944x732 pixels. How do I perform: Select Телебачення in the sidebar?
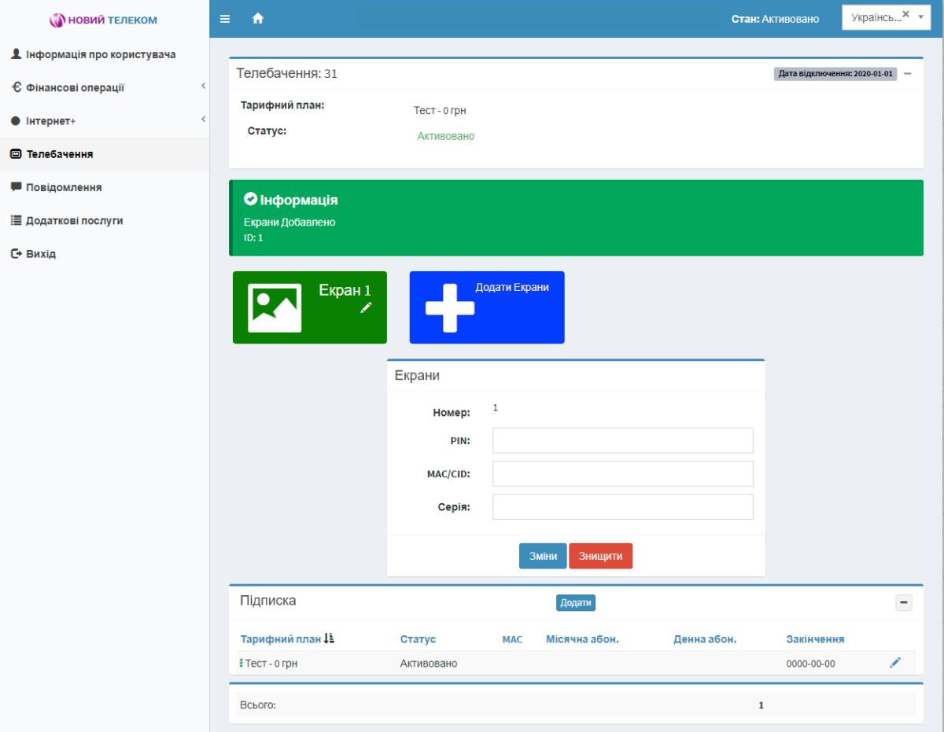[105, 154]
